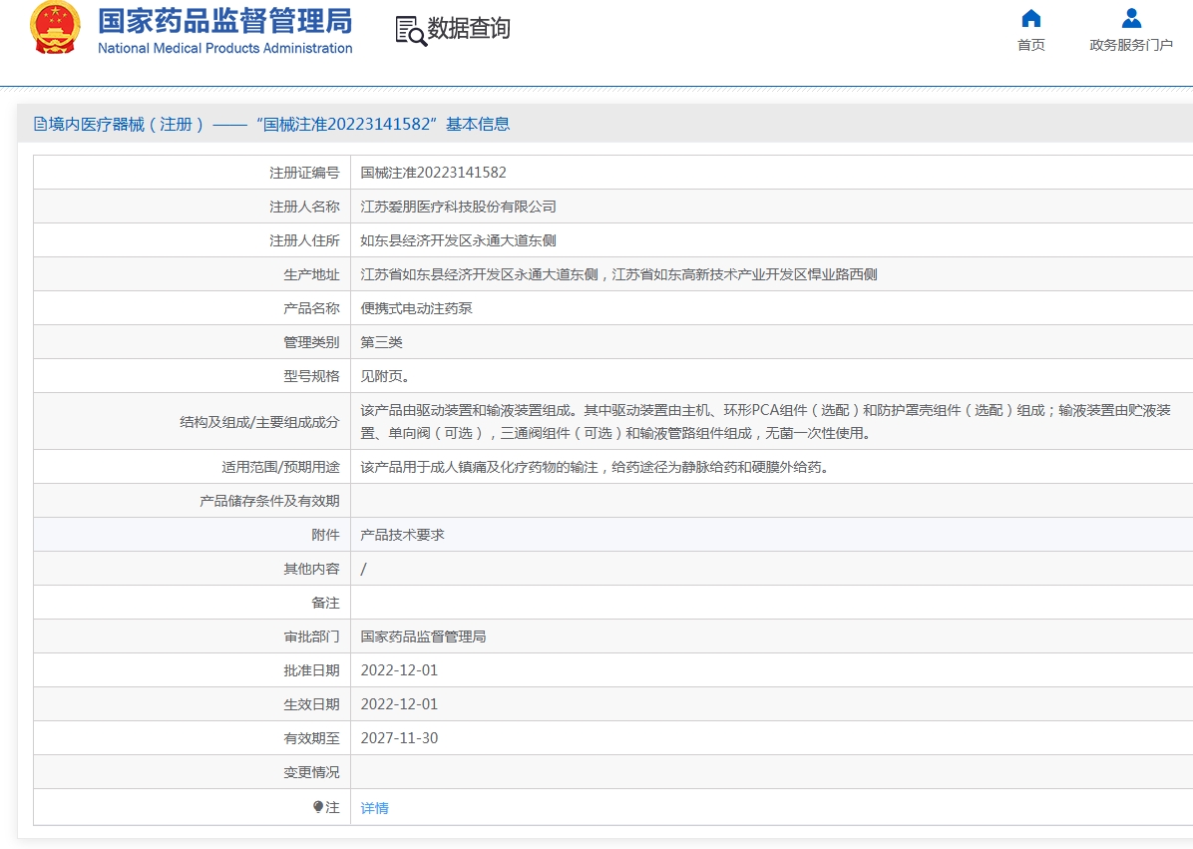Open the 详情 link
This screenshot has width=1193, height=849.
tap(374, 808)
